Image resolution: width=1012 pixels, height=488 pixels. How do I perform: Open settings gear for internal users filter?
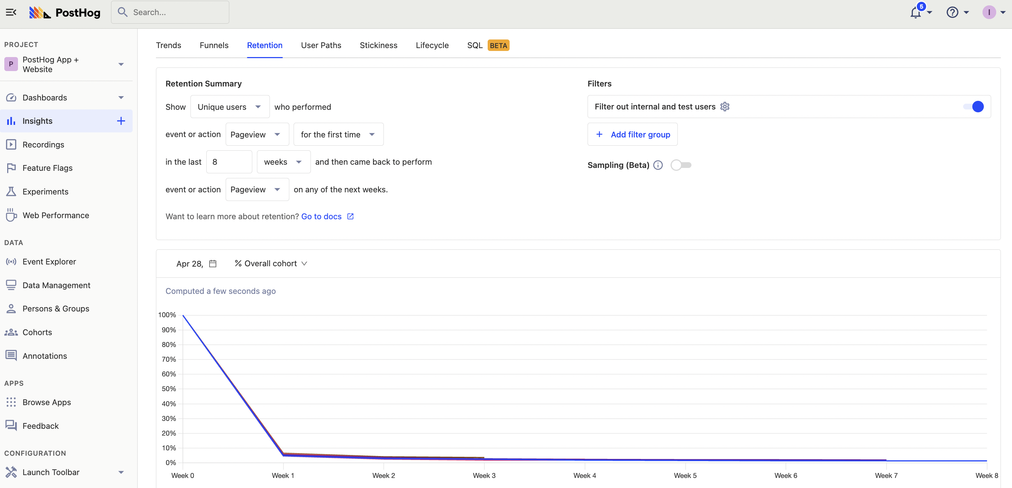(725, 107)
